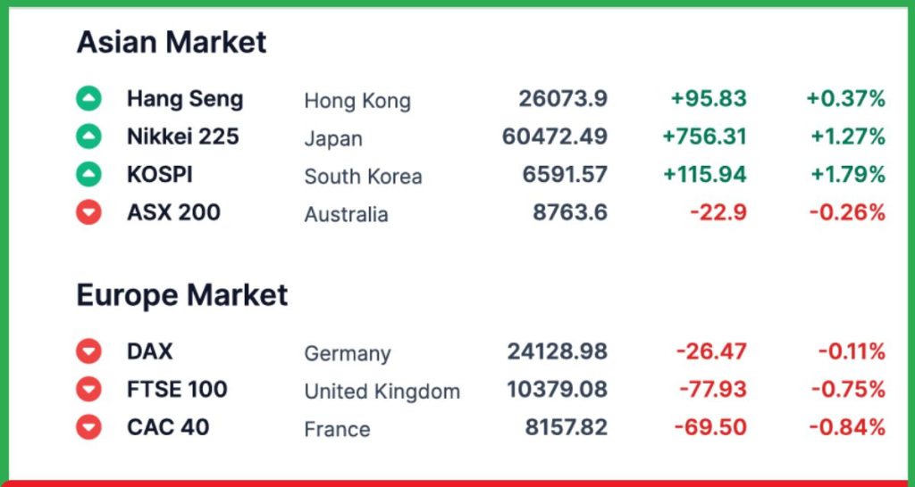Image resolution: width=915 pixels, height=487 pixels.
Task: Click the FTSE 100 change -77.93
Action: [x=712, y=389]
